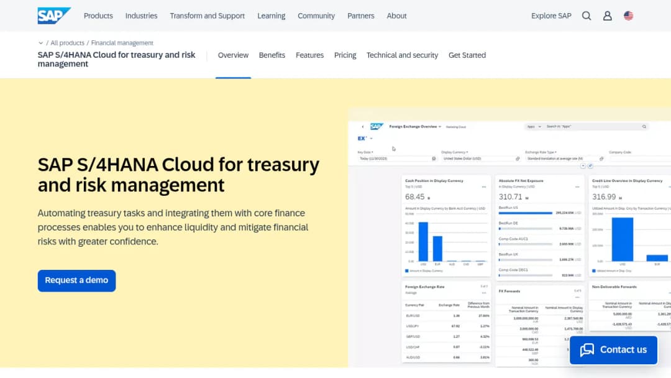Open the Learning menu
The height and width of the screenshot is (378, 671).
[x=272, y=16]
